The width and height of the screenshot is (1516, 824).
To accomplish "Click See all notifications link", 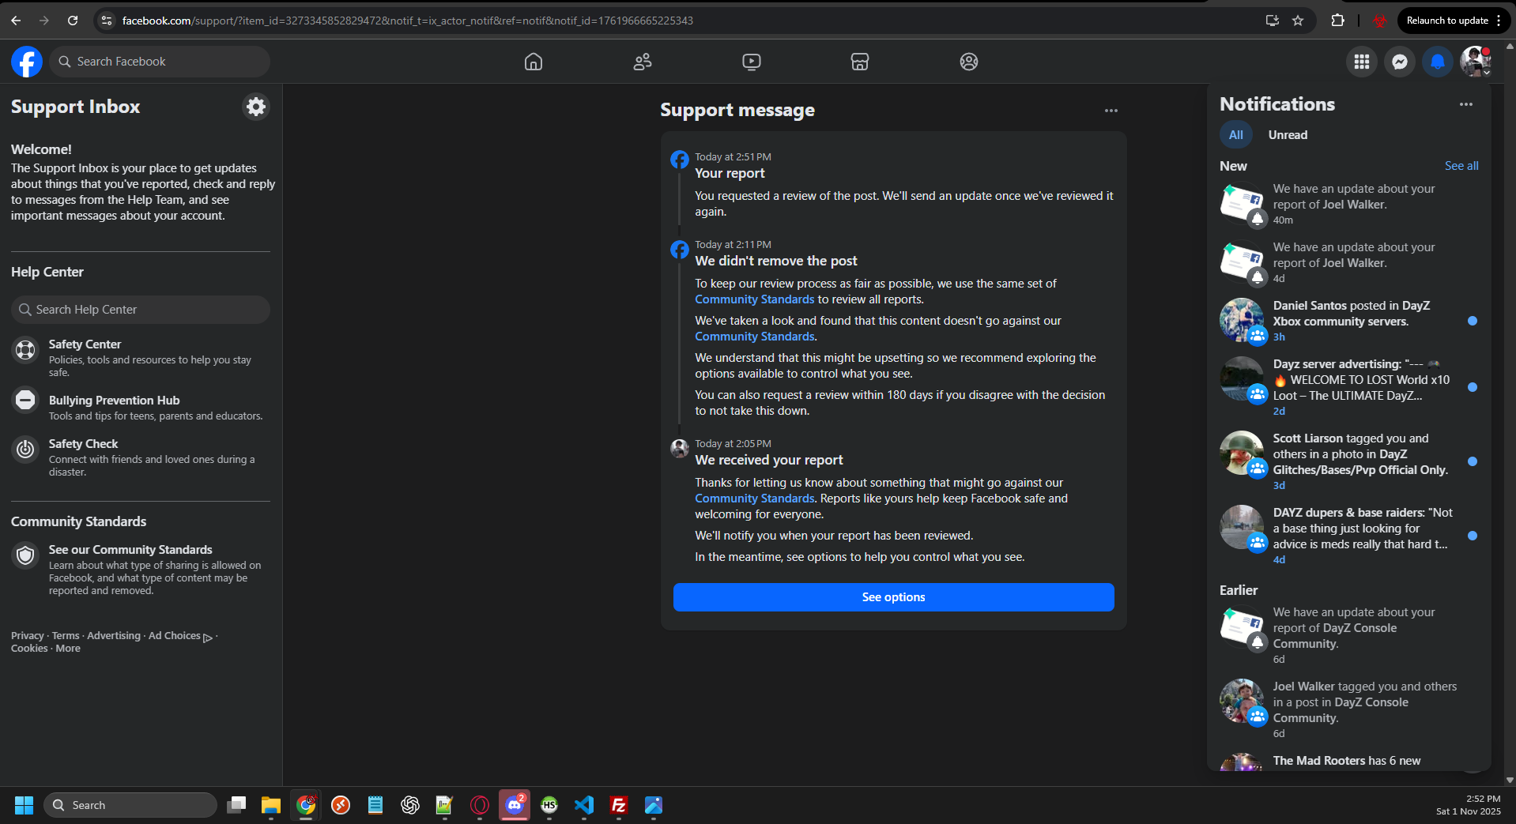I will 1461,166.
